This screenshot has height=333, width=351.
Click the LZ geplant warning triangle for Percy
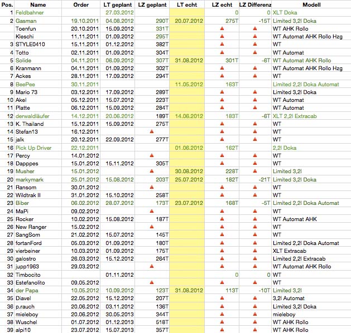(x=152, y=155)
